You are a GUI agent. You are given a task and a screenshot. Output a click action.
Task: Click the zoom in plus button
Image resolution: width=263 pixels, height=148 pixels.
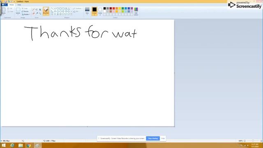[261, 141]
